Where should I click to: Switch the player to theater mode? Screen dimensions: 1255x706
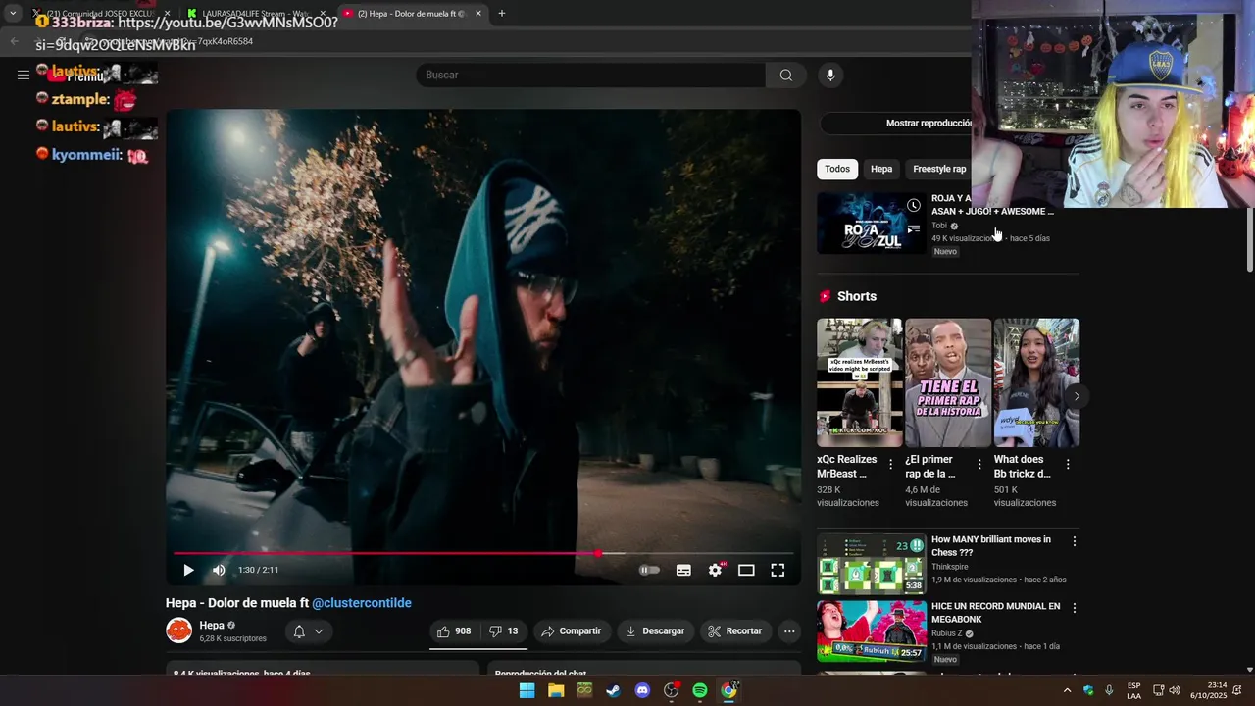click(x=746, y=570)
